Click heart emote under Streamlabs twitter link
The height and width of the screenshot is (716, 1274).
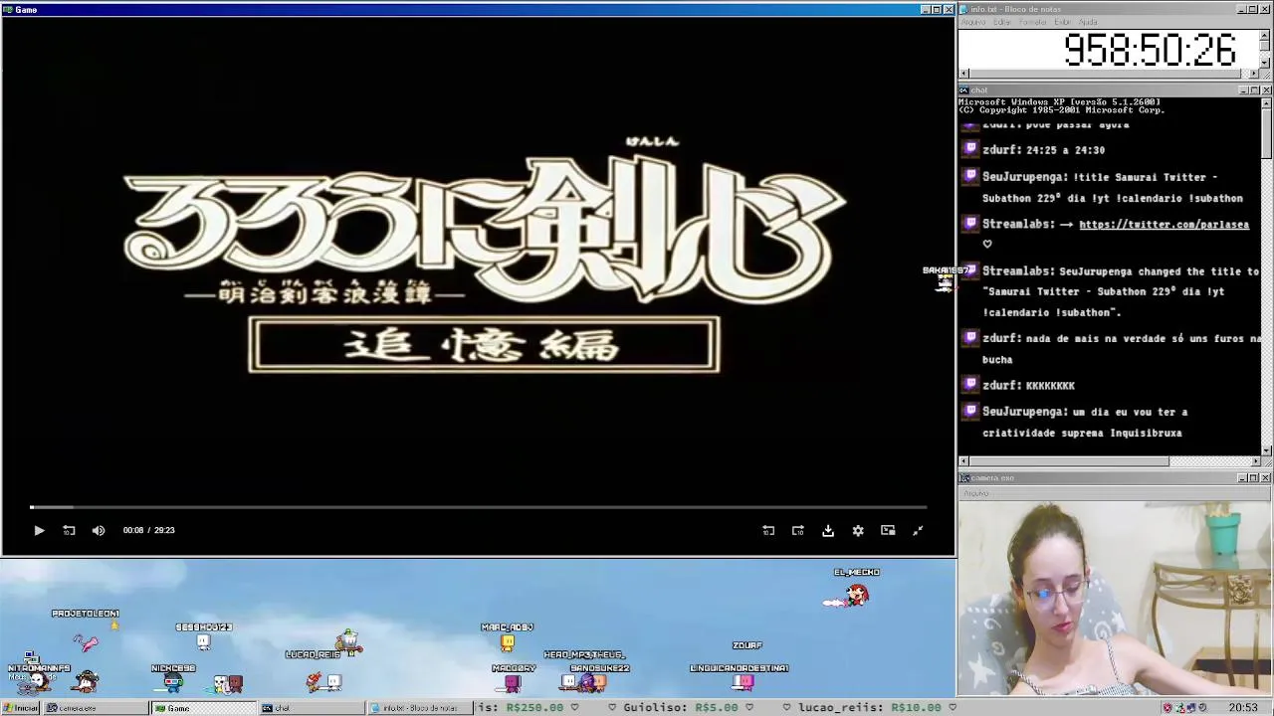[987, 244]
